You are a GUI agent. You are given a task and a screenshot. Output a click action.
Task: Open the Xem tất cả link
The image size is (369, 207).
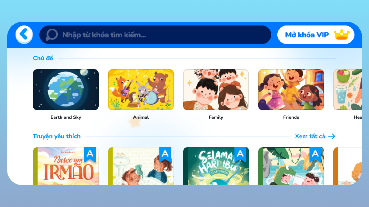(310, 136)
